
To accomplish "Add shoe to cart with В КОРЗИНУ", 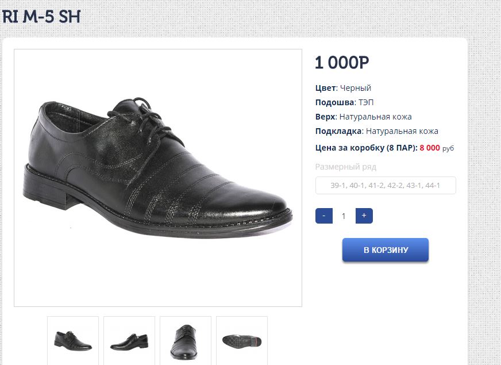I will (386, 250).
